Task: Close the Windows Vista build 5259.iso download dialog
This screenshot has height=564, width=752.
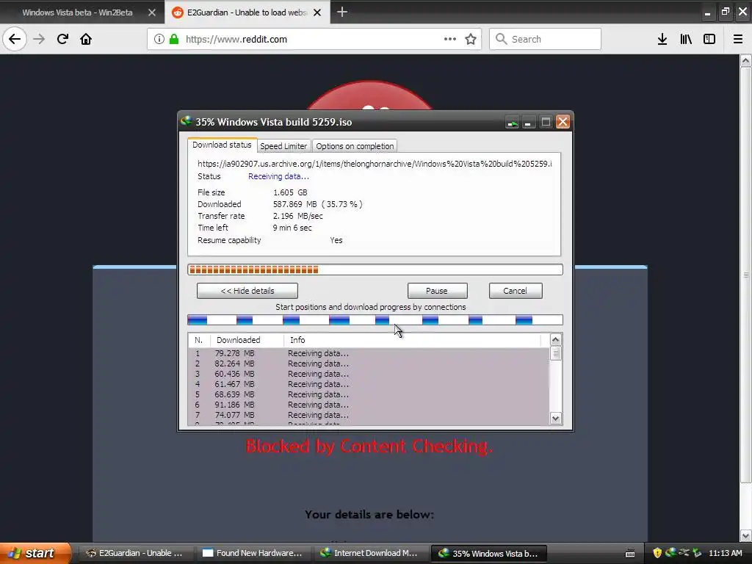Action: pos(563,122)
